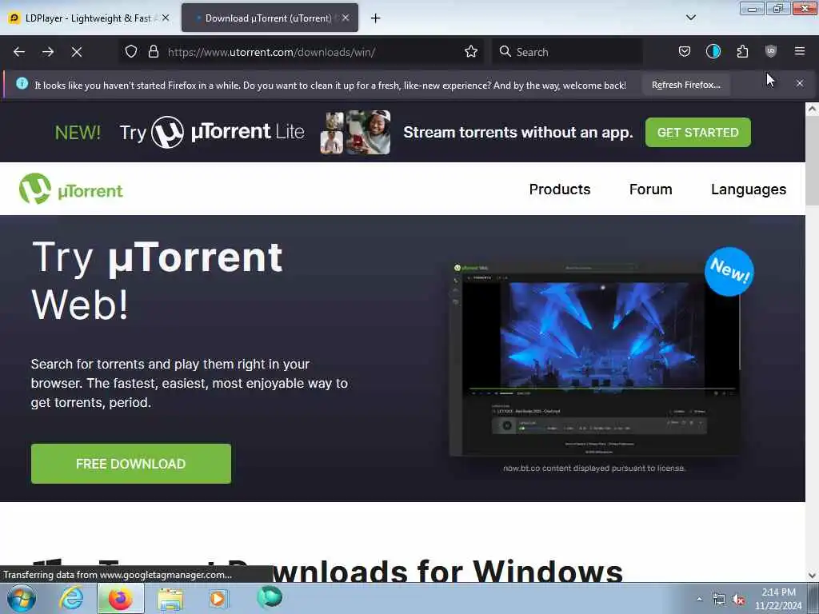Open the uBlock Origin shield icon
This screenshot has width=819, height=614.
point(771,51)
